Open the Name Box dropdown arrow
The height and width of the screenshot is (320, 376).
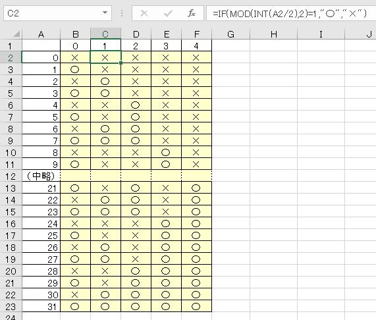[x=105, y=13]
